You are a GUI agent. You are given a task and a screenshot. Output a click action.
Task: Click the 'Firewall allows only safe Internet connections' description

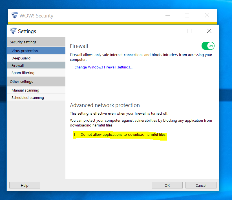[141, 57]
